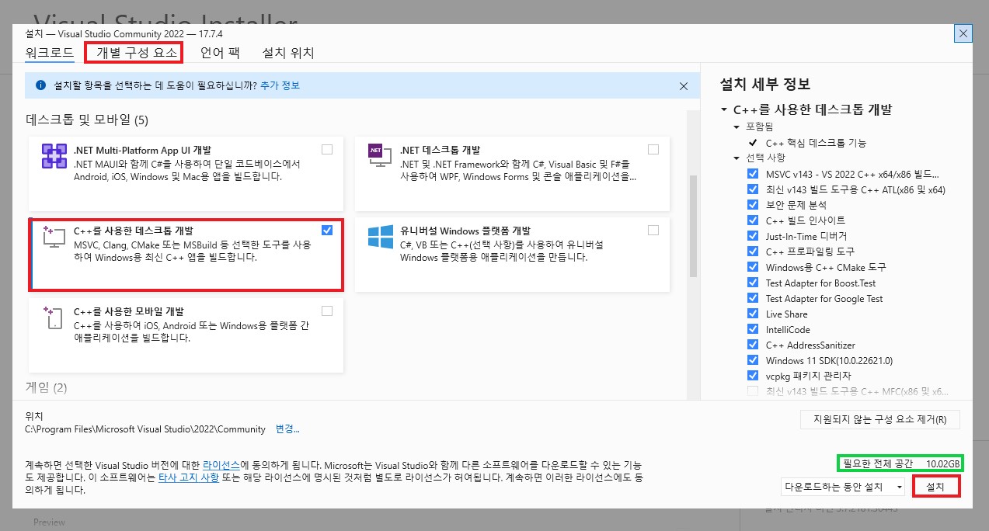Click the C++ desktop development monitor icon
This screenshot has height=531, width=989.
tap(54, 238)
